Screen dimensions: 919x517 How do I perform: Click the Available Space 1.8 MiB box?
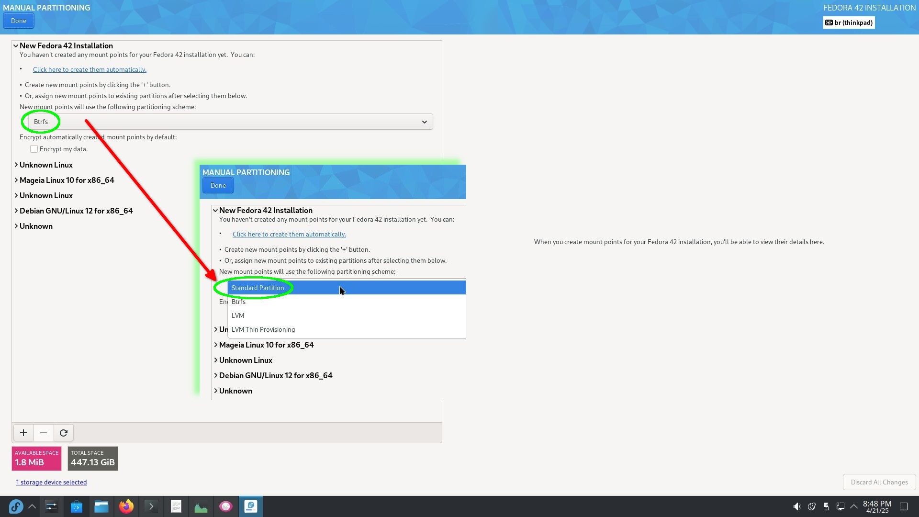pos(36,459)
